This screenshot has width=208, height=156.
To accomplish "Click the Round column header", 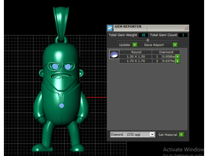I will point(136,52).
